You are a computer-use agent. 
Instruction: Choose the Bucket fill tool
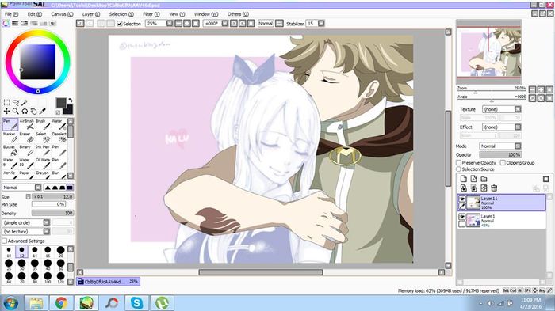[x=10, y=151]
